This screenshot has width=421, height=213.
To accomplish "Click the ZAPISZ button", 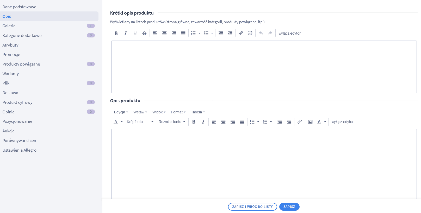I will pos(289,207).
